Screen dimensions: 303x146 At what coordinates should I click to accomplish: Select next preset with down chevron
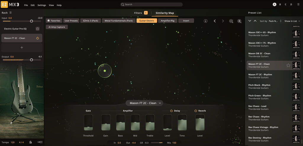click(250, 21)
